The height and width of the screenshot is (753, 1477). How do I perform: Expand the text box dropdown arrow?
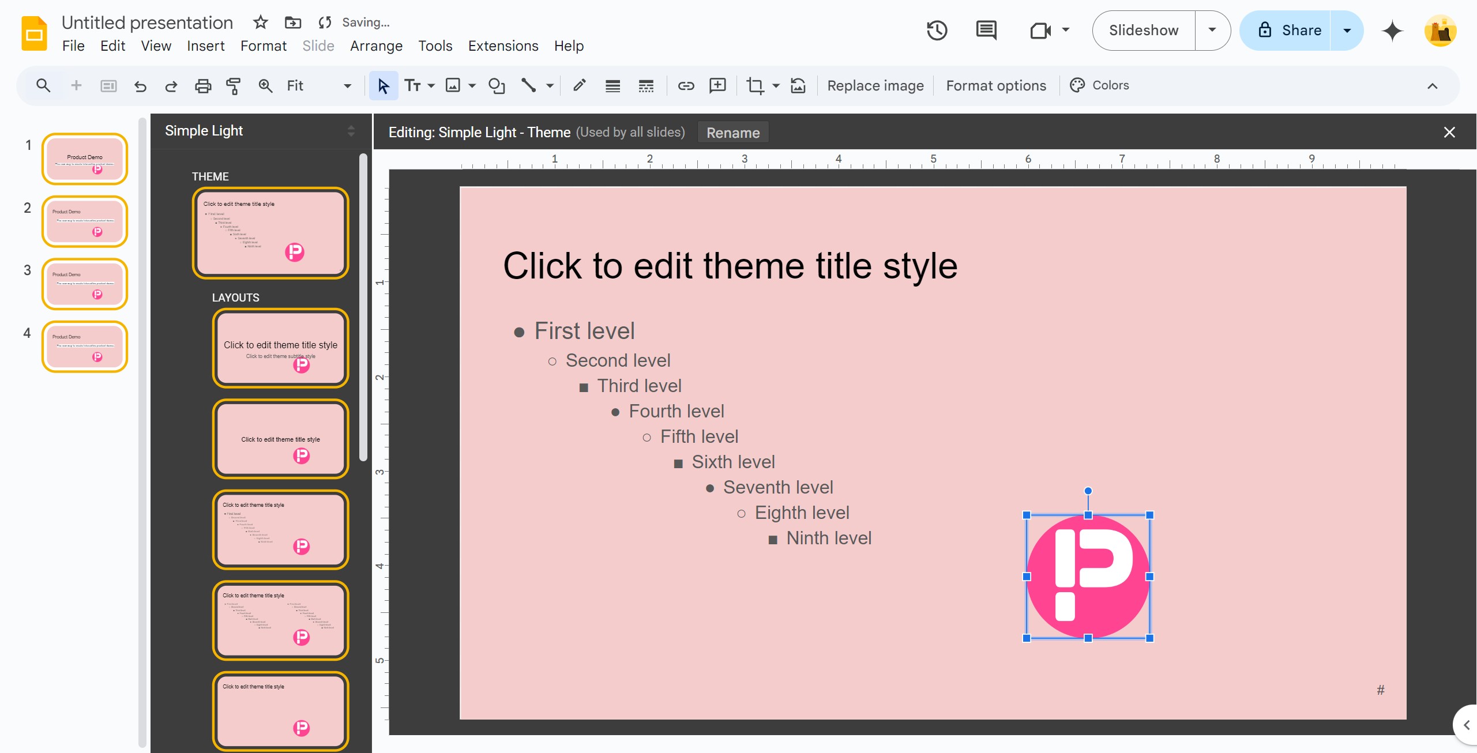click(431, 86)
